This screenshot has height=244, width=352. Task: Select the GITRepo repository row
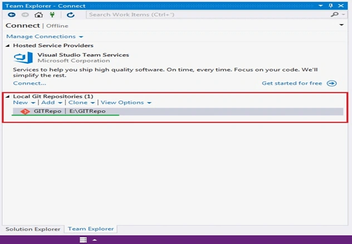[178, 111]
